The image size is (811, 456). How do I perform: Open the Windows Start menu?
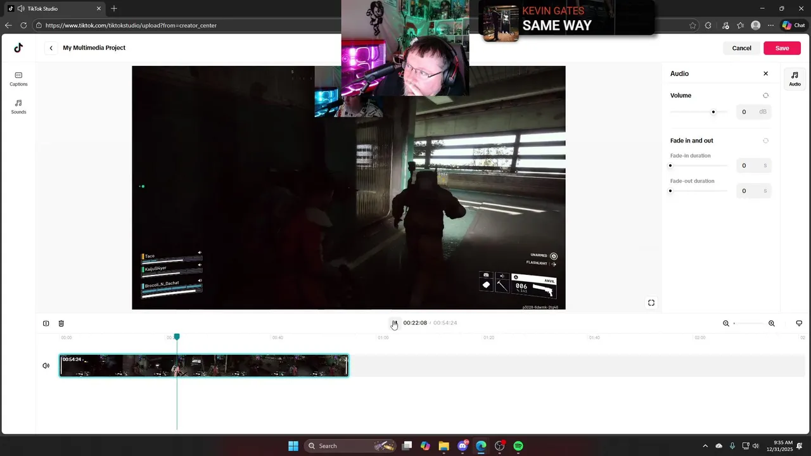293,446
